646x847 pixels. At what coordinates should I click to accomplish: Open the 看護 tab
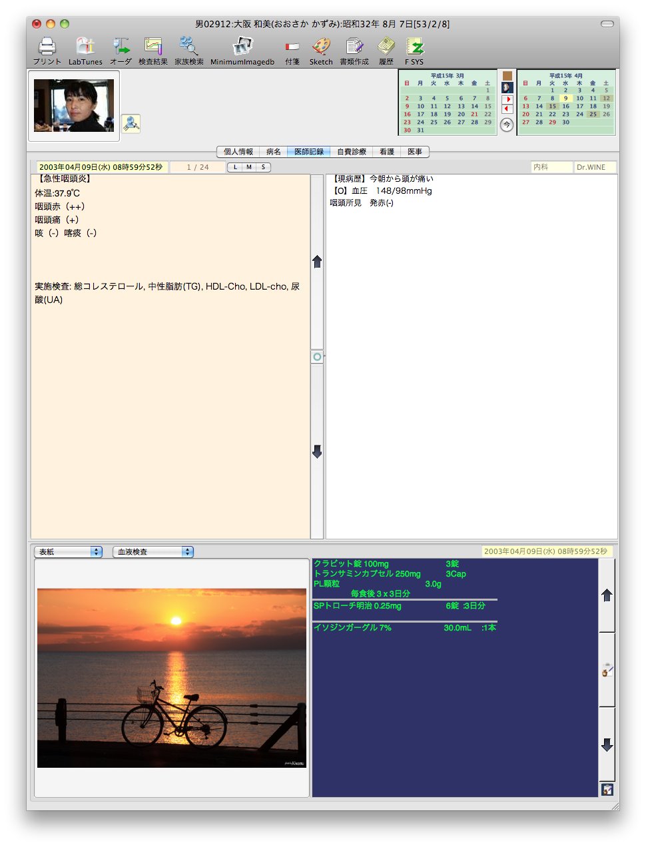click(387, 152)
